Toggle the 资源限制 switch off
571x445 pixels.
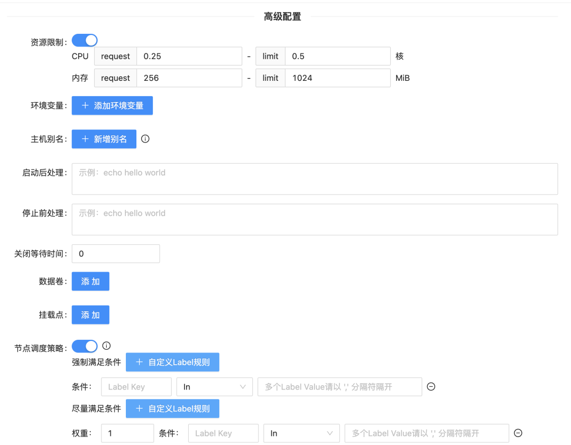click(x=85, y=40)
